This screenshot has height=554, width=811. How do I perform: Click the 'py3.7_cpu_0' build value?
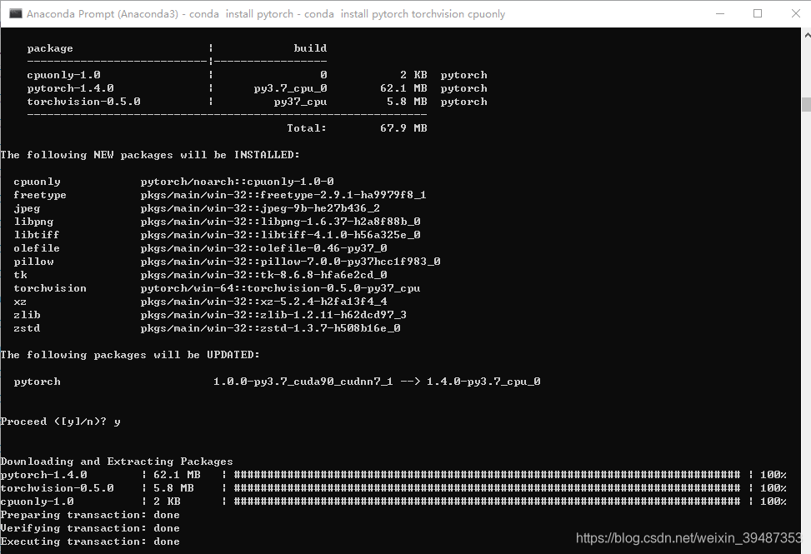(x=290, y=88)
